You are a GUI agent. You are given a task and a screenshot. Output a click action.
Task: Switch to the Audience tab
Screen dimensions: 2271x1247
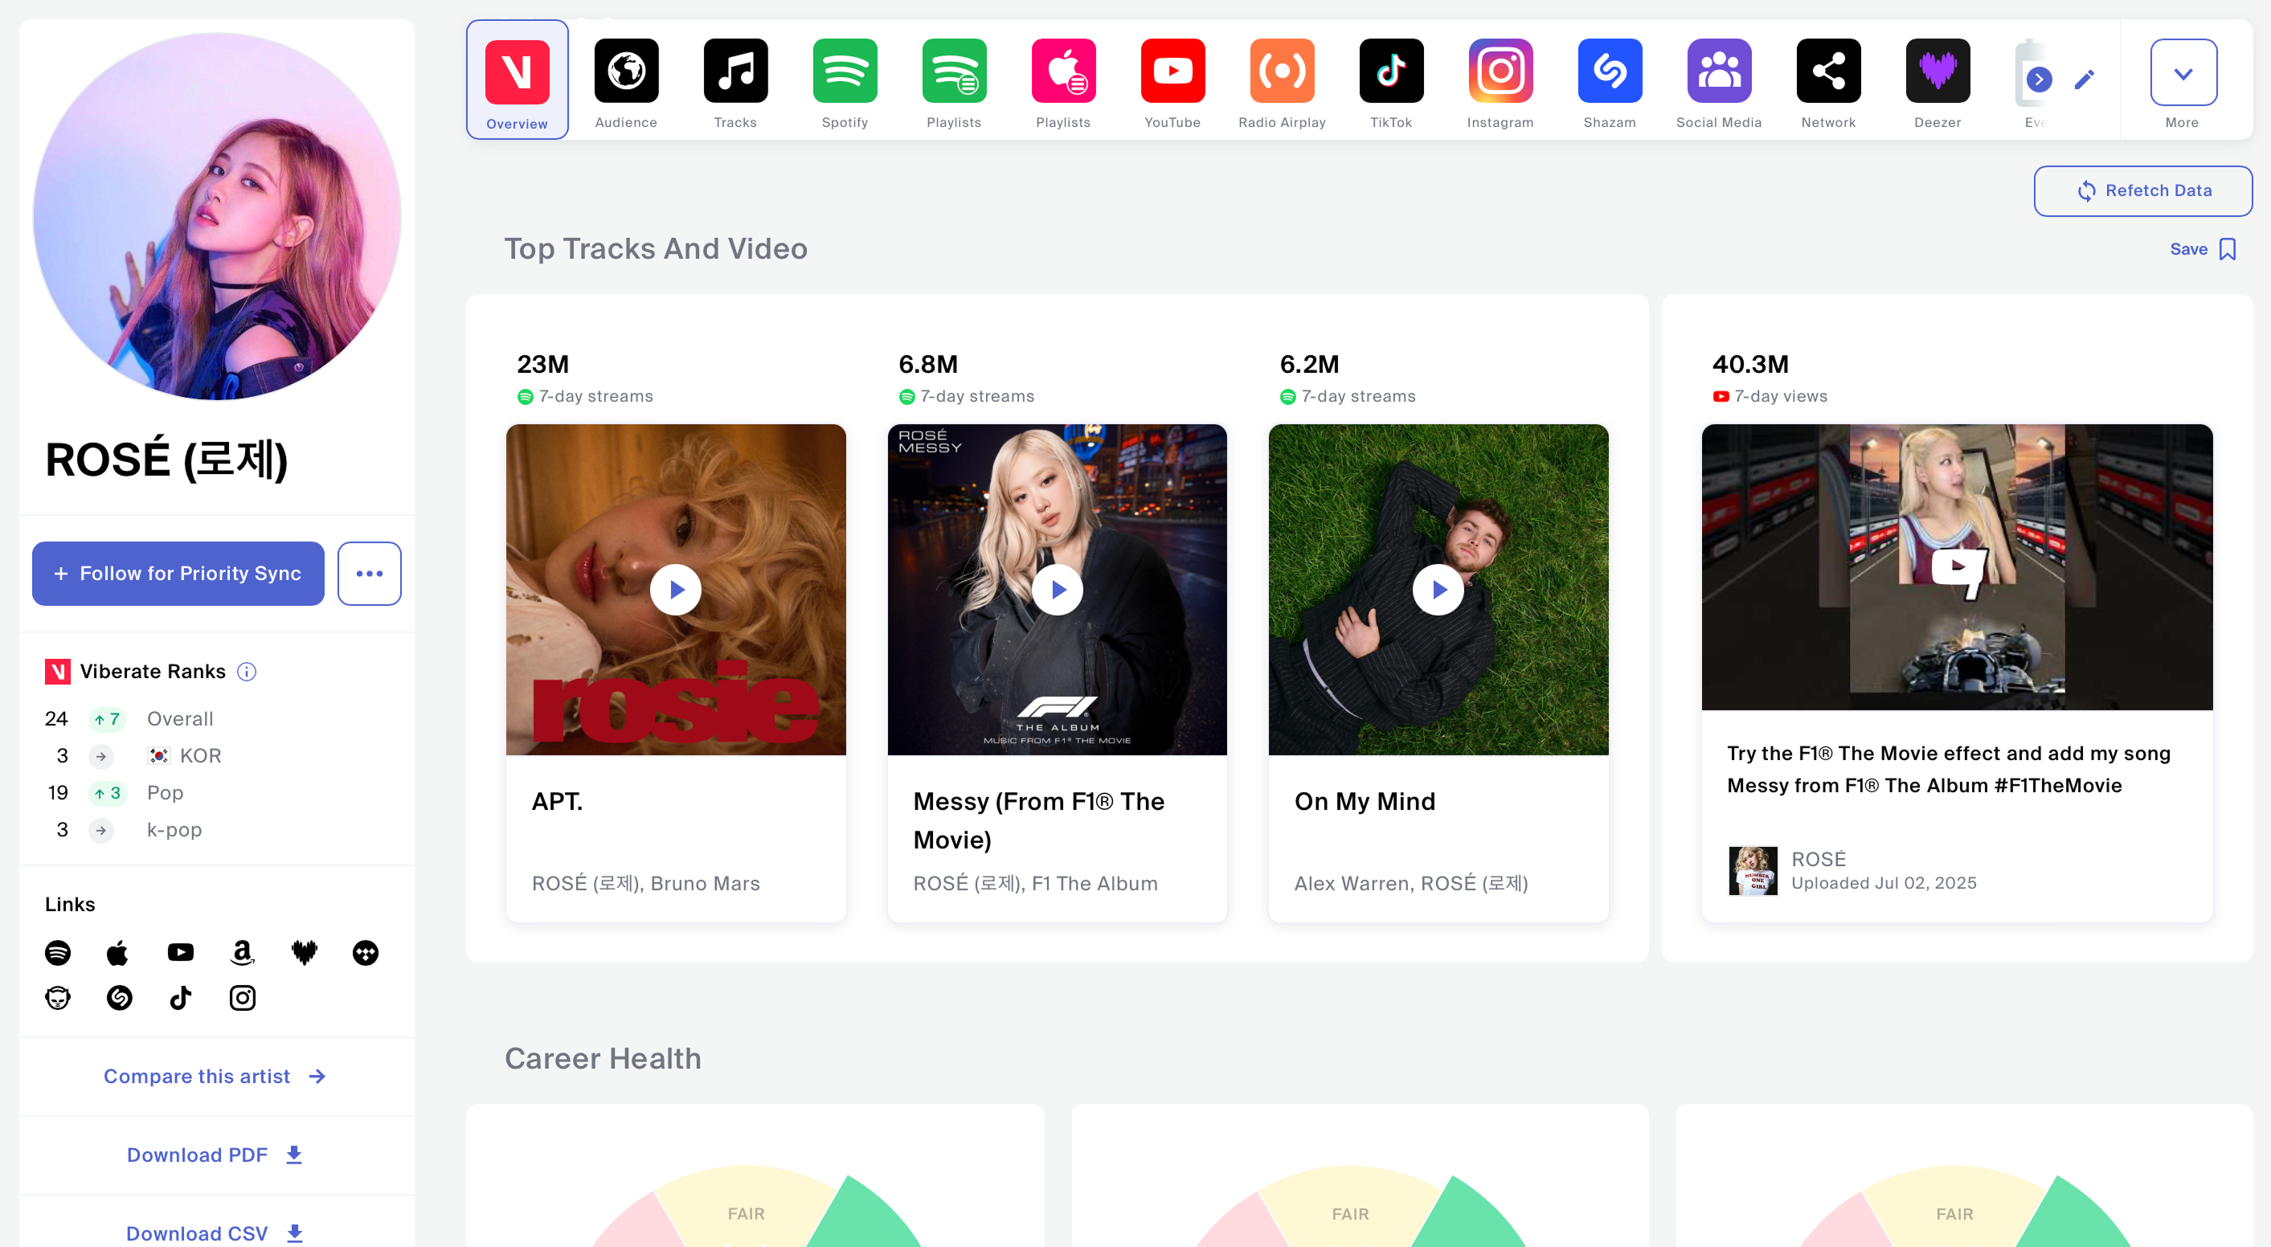(626, 71)
